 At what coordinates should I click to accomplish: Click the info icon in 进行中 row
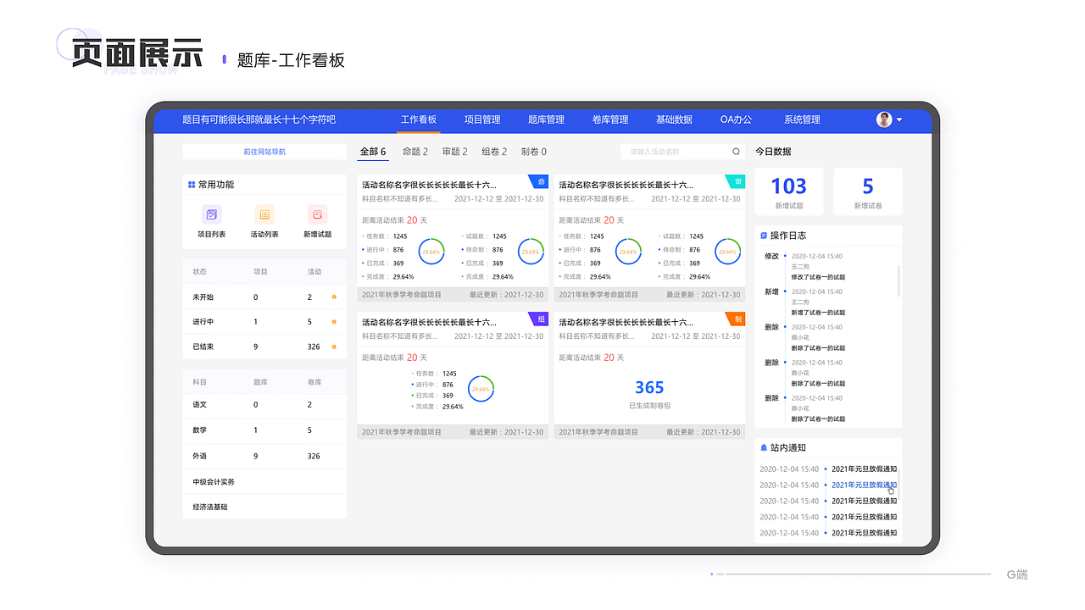pyautogui.click(x=334, y=322)
